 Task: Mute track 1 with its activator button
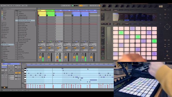point(40,57)
